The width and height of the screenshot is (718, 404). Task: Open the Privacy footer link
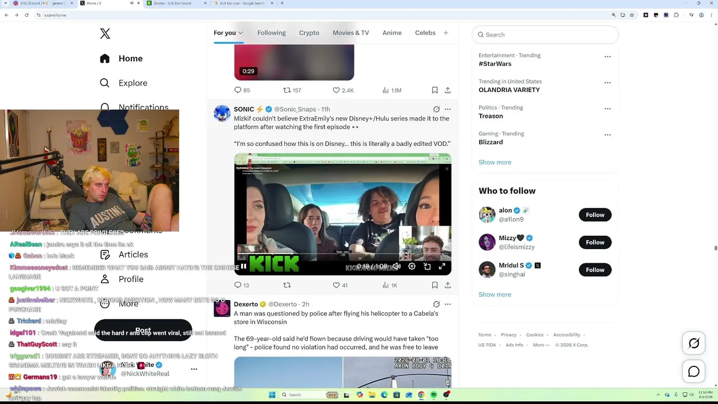(x=509, y=335)
